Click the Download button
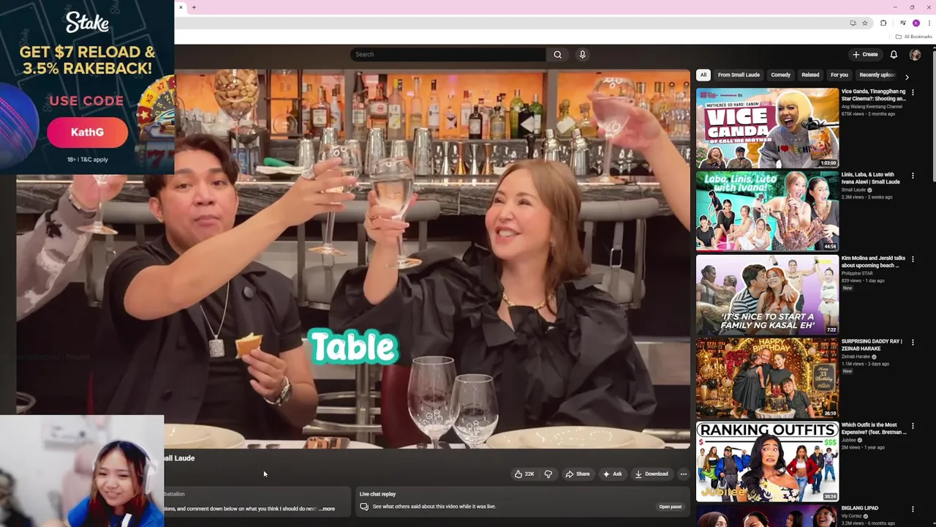This screenshot has height=527, width=936. (x=652, y=474)
